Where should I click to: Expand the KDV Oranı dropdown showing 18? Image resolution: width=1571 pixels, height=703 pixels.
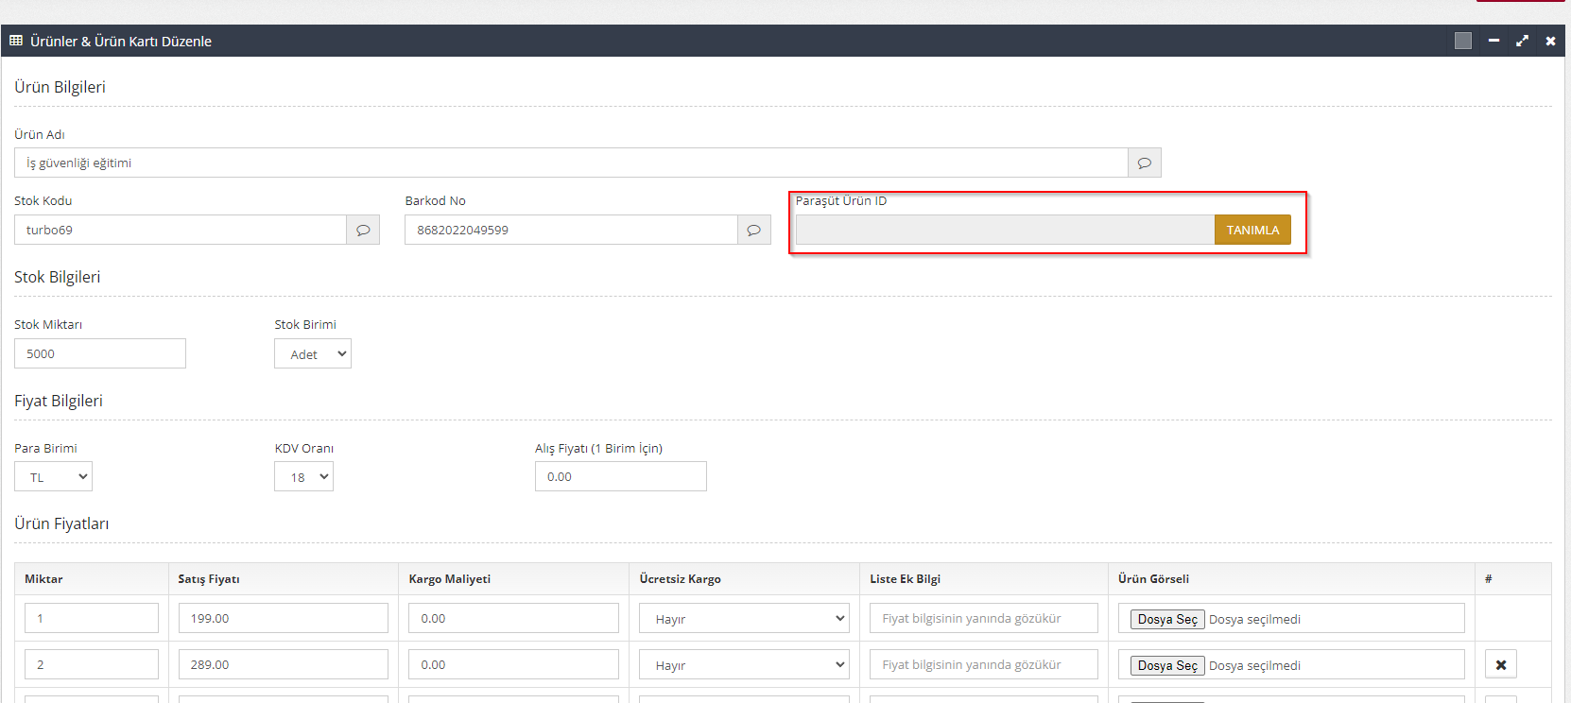click(x=303, y=476)
